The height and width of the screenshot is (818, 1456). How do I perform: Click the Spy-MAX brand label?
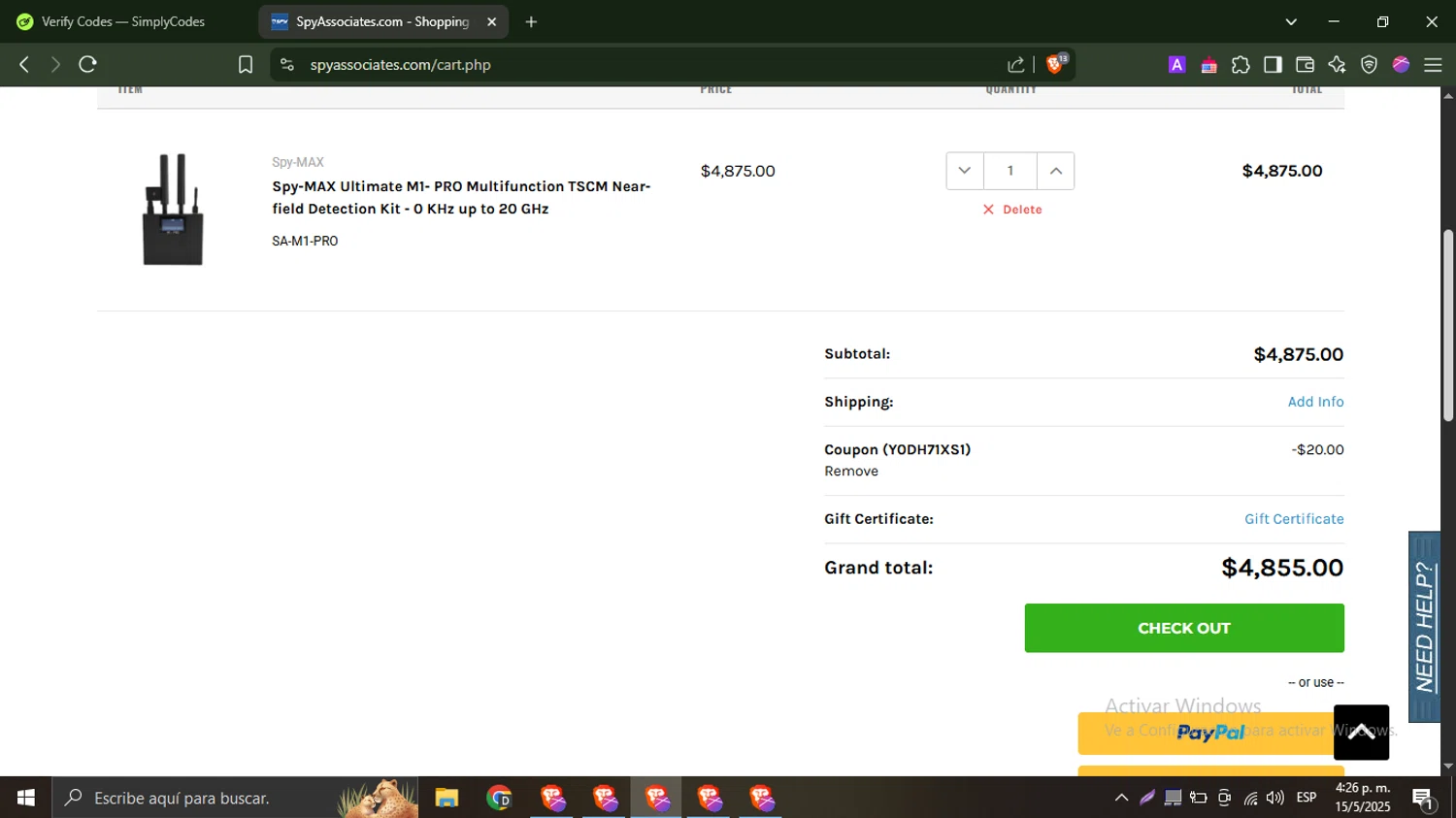298,162
